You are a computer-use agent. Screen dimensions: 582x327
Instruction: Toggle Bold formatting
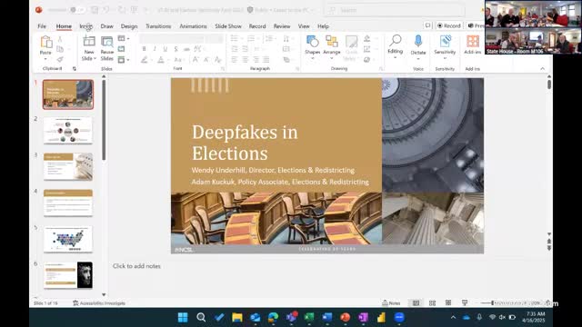point(144,49)
